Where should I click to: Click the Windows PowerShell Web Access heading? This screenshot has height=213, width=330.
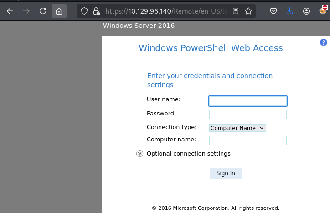pyautogui.click(x=211, y=48)
